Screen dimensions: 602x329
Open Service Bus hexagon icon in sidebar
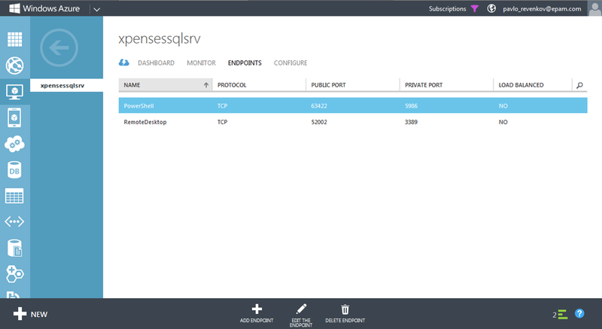pos(14,274)
